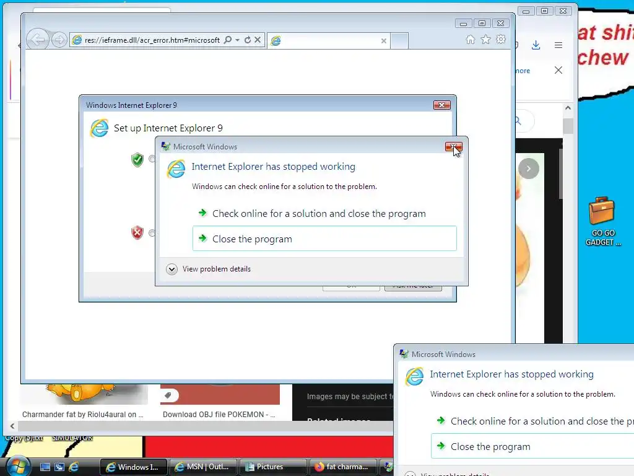The width and height of the screenshot is (634, 476).
Task: Maximize the Firefox window behind
Action: (545, 11)
